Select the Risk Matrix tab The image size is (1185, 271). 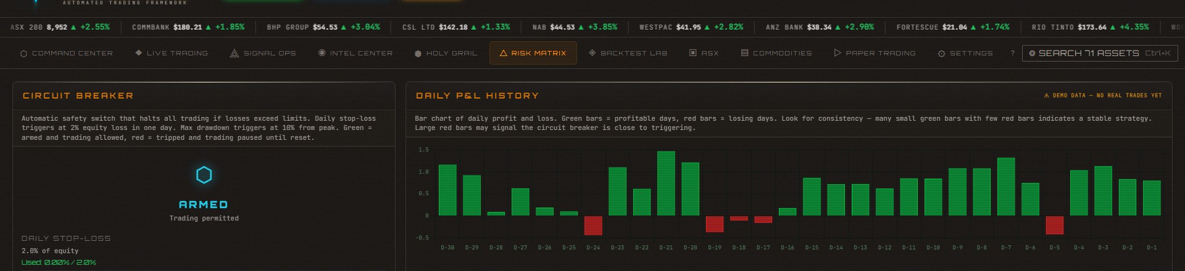pos(533,54)
